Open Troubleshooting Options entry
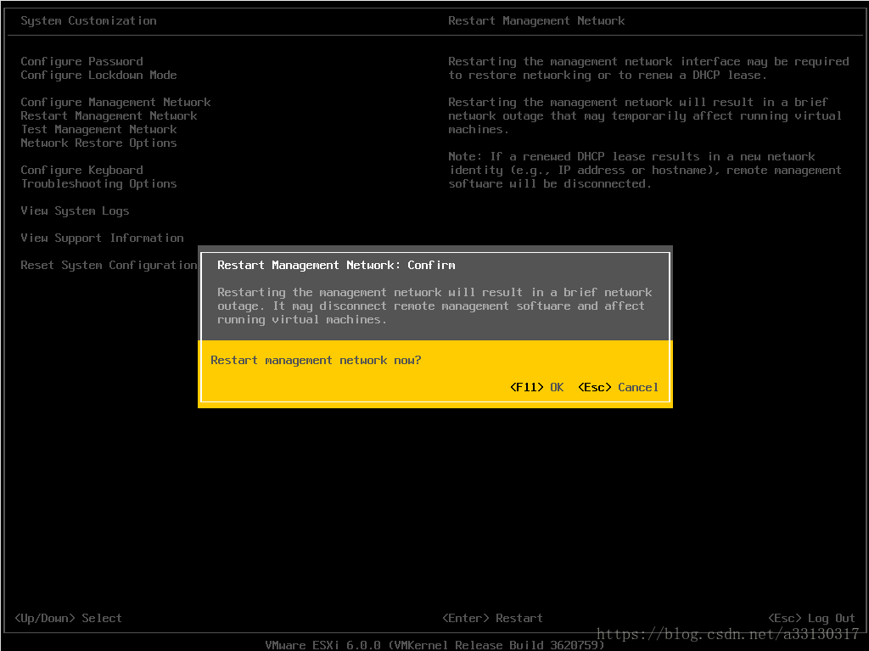 pos(98,183)
